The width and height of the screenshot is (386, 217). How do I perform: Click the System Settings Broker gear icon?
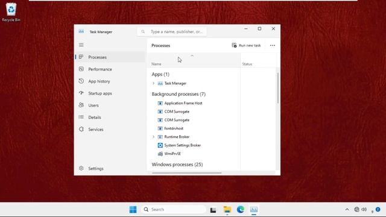click(160, 145)
